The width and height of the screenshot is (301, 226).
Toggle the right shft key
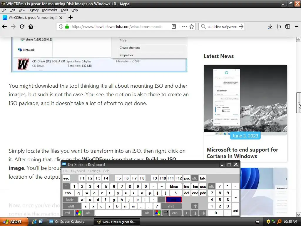tap(171, 206)
